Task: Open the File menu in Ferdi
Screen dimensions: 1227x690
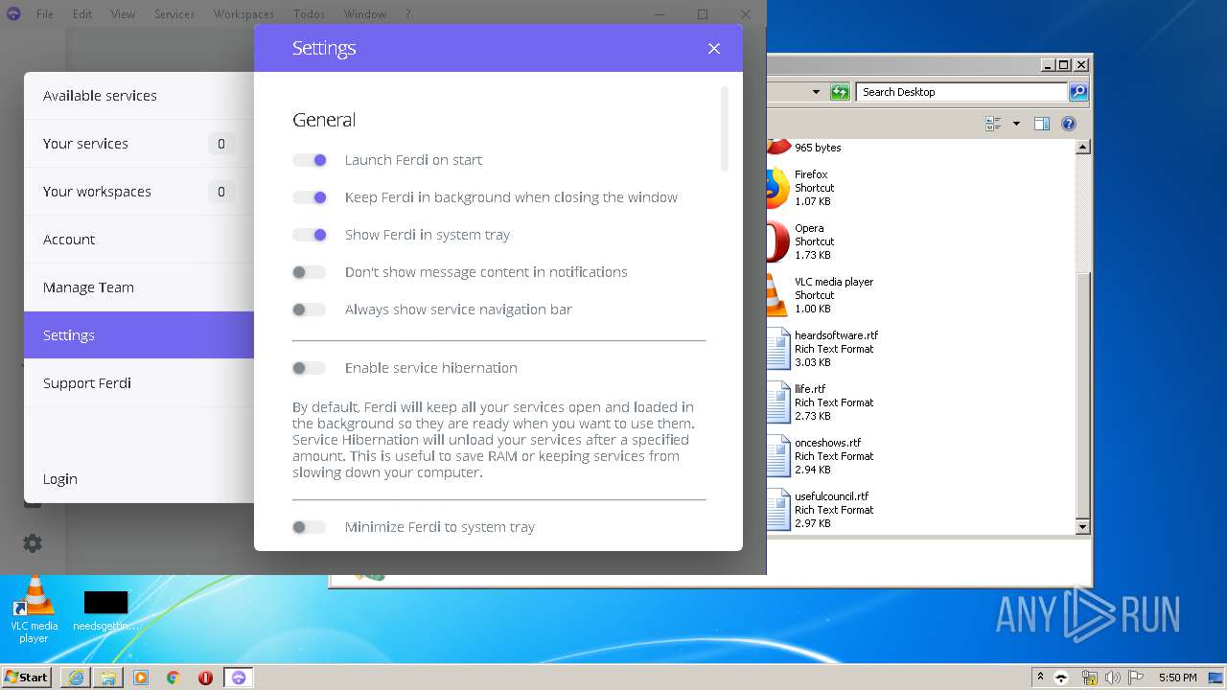Action: click(x=45, y=14)
